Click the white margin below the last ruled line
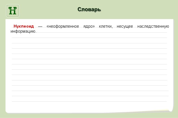The image size is (178, 118). (x=89, y=106)
